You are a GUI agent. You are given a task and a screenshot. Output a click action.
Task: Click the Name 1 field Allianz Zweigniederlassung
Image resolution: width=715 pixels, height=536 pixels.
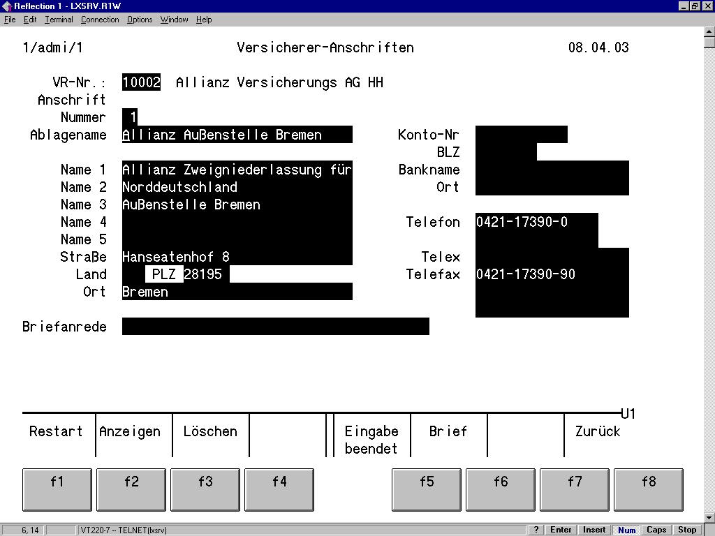click(x=237, y=170)
